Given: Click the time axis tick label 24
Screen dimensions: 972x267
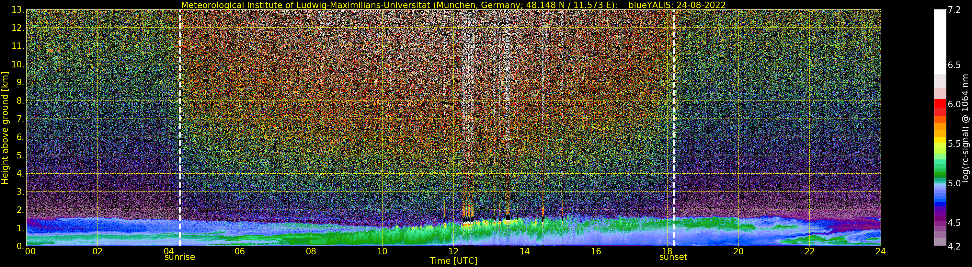Looking at the screenshot, I should point(881,251).
